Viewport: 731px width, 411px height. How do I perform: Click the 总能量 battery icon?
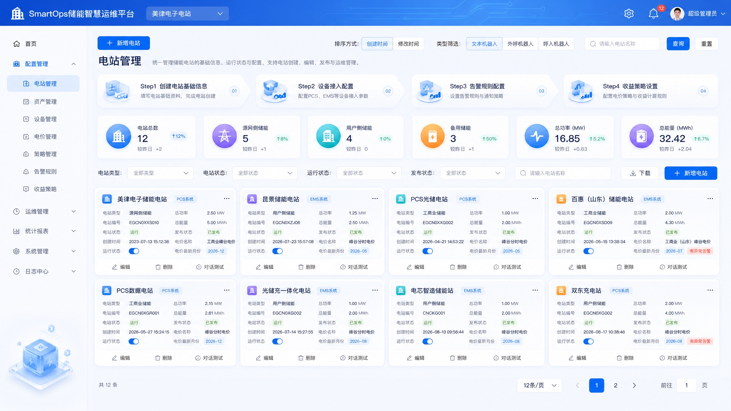pyautogui.click(x=641, y=136)
